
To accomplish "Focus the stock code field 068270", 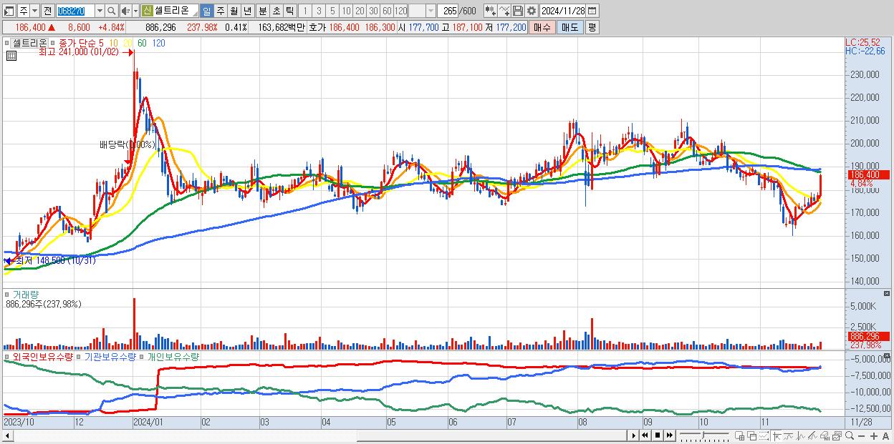I will click(x=75, y=11).
